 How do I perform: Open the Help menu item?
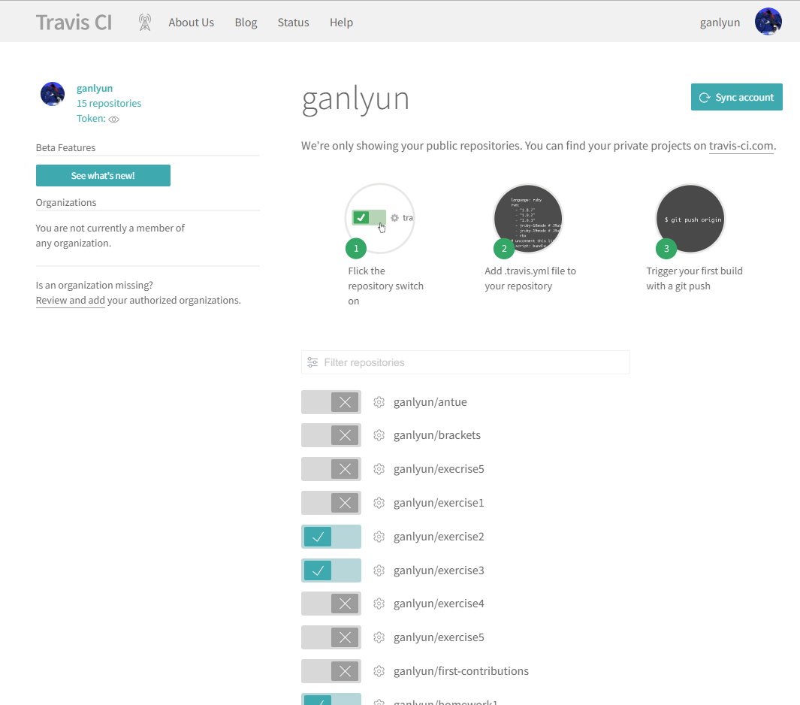[x=341, y=23]
